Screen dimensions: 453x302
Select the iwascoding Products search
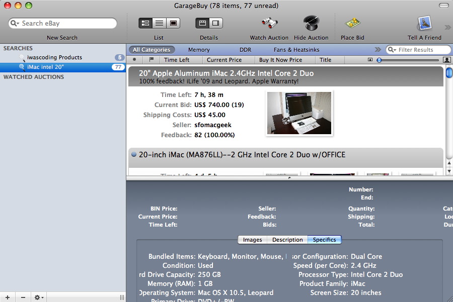pos(63,57)
